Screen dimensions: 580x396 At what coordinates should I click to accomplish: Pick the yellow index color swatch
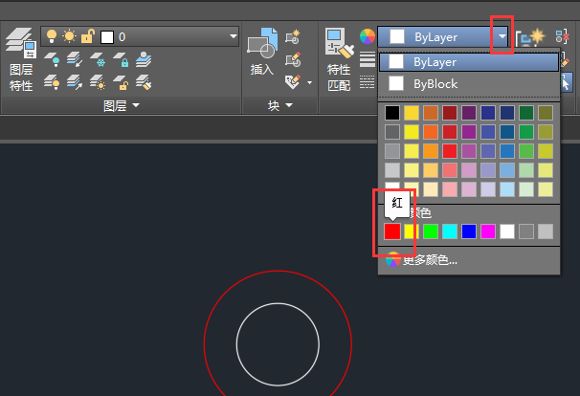(x=412, y=231)
